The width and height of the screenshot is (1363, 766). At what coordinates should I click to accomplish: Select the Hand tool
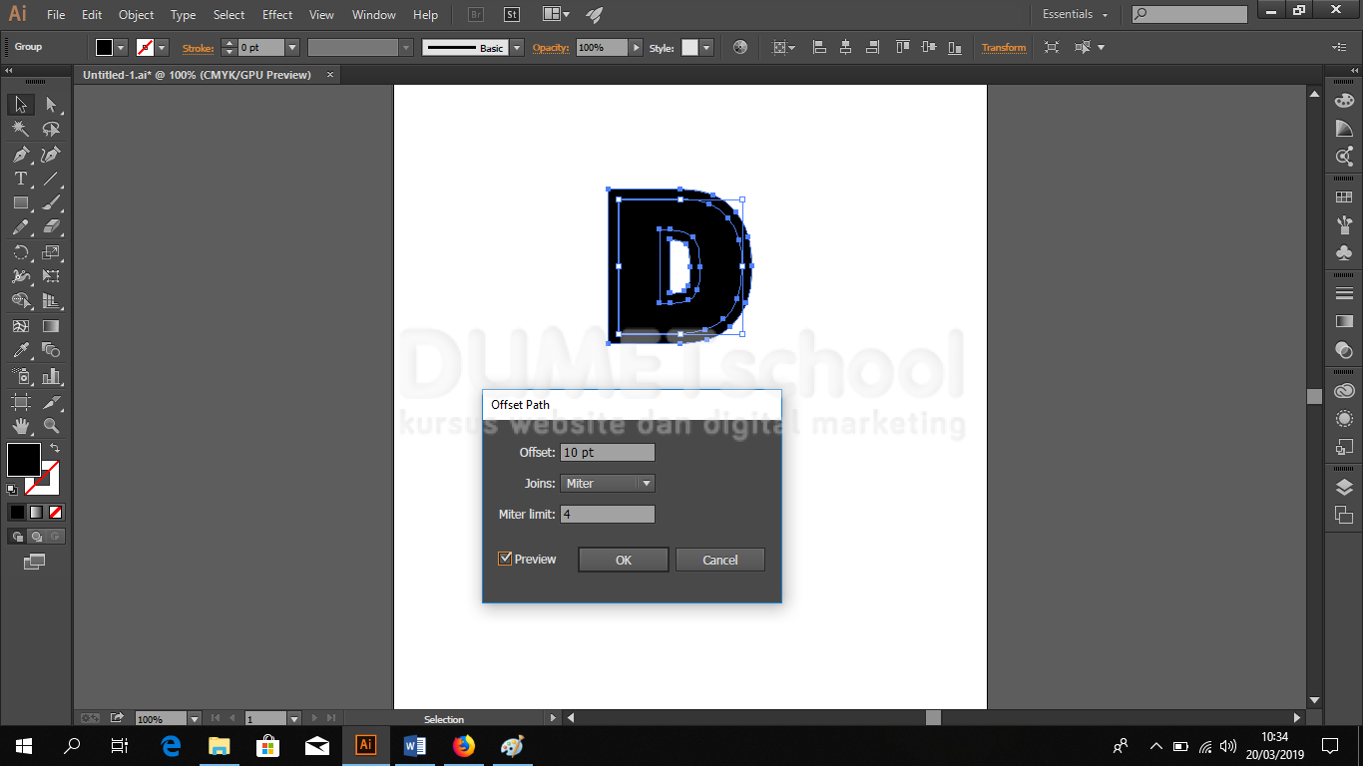click(x=21, y=426)
